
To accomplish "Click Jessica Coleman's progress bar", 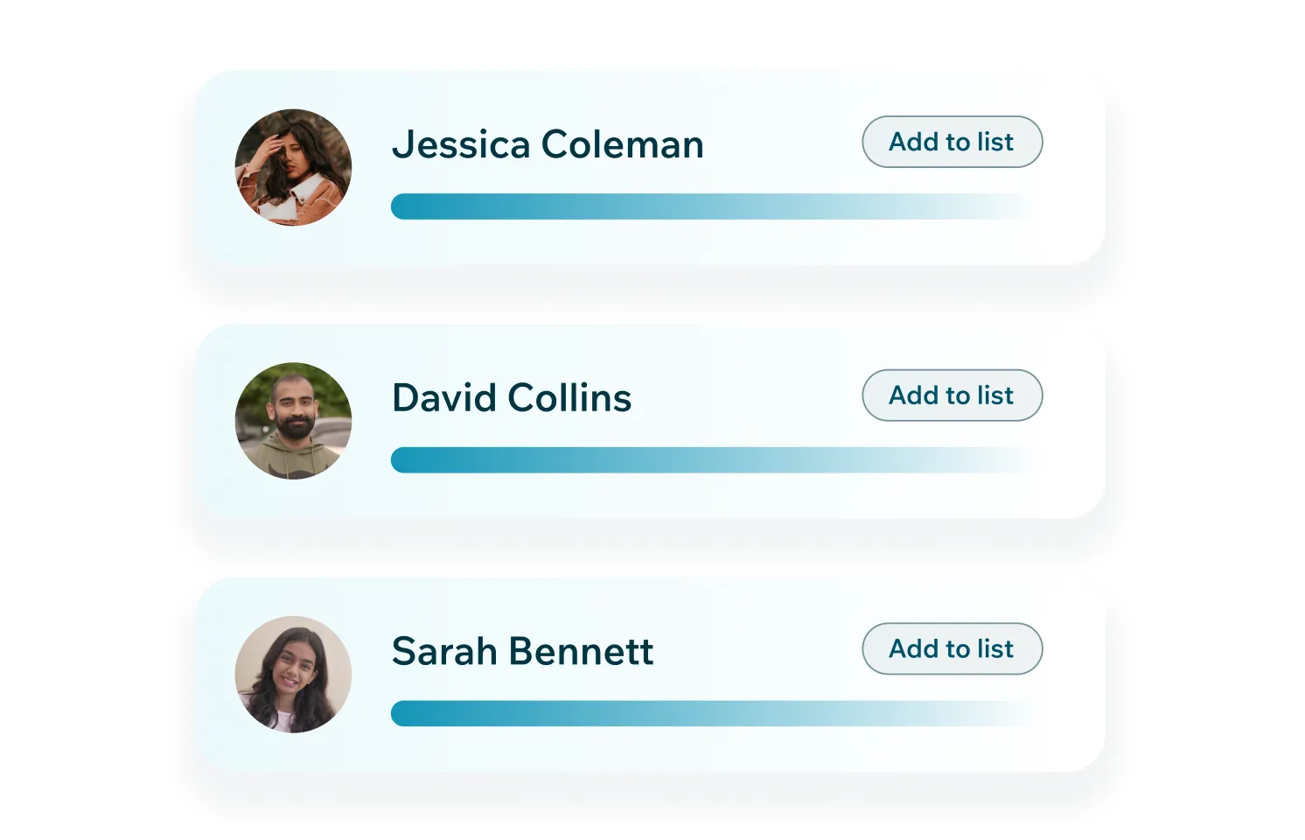I will tap(713, 206).
